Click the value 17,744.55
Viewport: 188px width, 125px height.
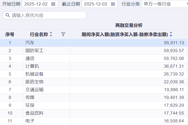[x=174, y=113]
